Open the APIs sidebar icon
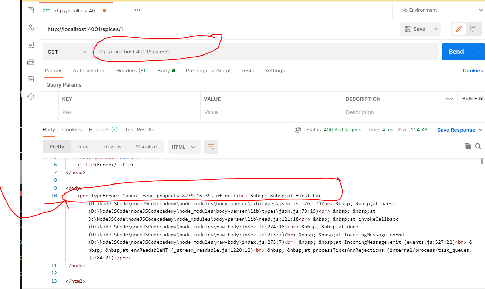The height and width of the screenshot is (289, 485). 31,28
